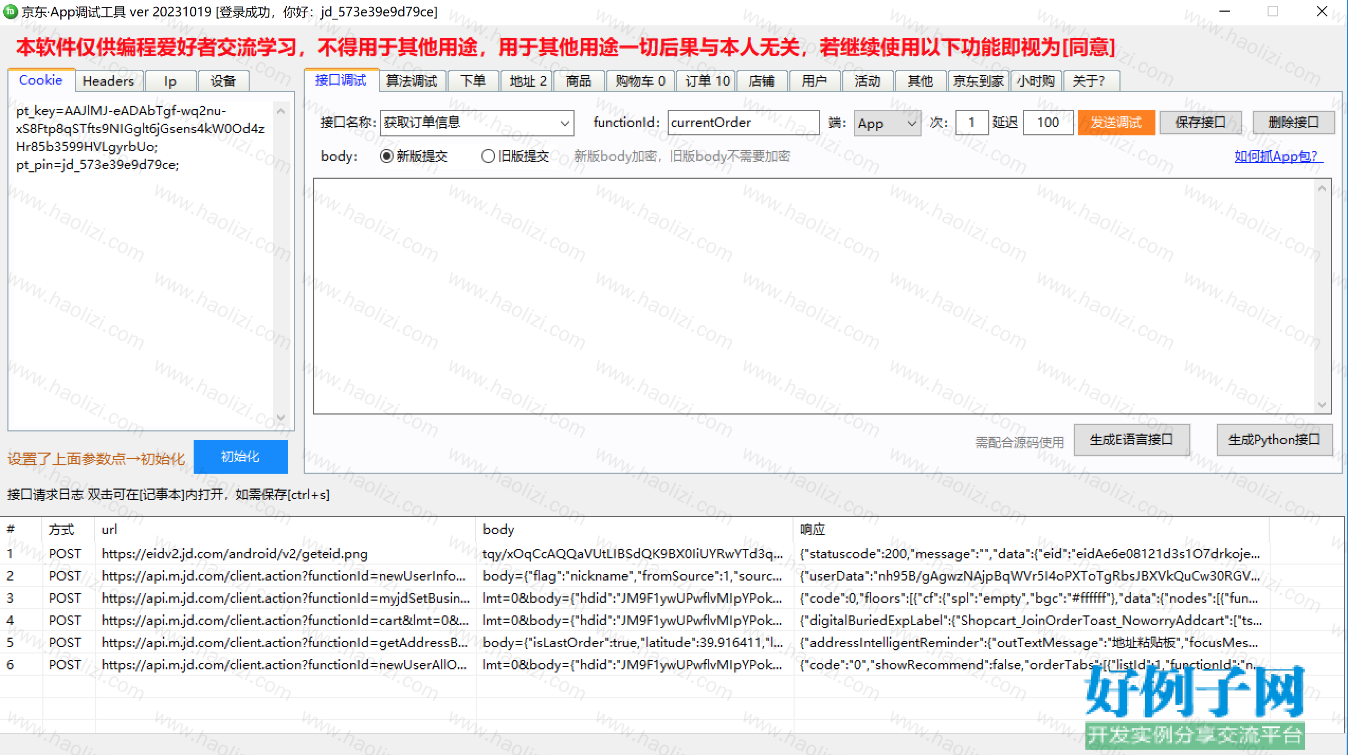This screenshot has width=1348, height=755.
Task: Click the cookie box scroll-down arrow
Action: click(281, 418)
